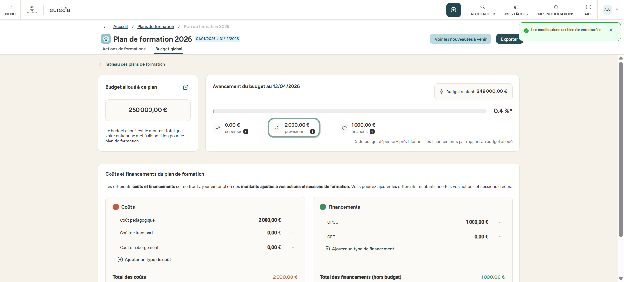The width and height of the screenshot is (624, 282).
Task: Dismiss the saved changes notification
Action: tap(611, 30)
